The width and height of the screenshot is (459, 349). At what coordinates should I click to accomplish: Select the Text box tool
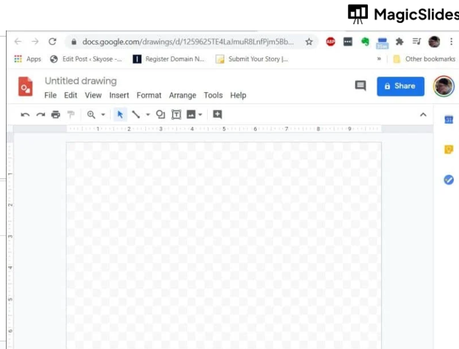tap(176, 115)
